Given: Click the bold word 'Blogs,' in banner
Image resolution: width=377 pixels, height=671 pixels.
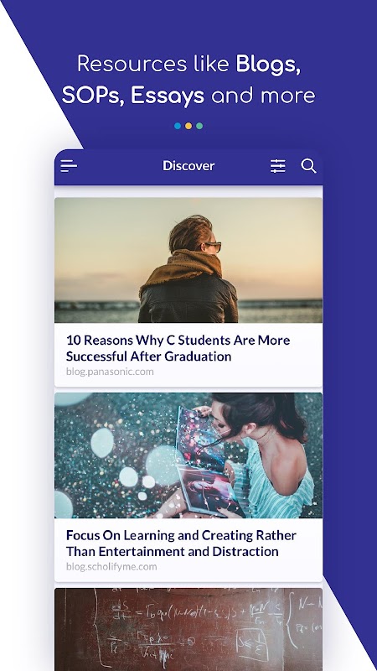Looking at the screenshot, I should 268,65.
